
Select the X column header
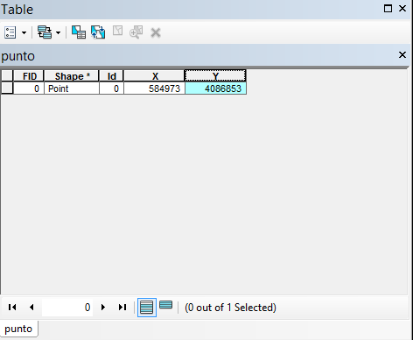[x=155, y=76]
